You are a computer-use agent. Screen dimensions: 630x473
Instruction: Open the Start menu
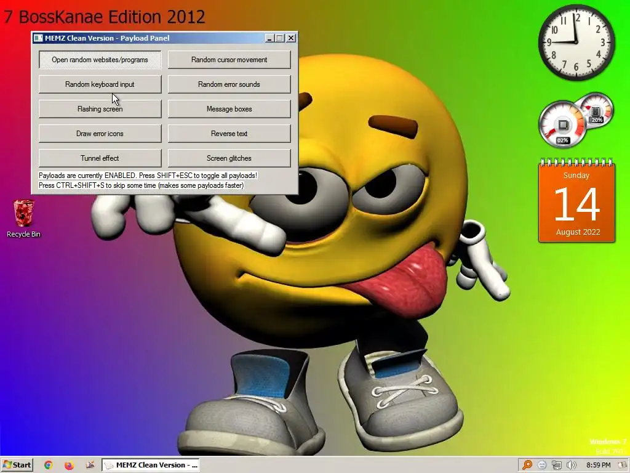click(17, 465)
